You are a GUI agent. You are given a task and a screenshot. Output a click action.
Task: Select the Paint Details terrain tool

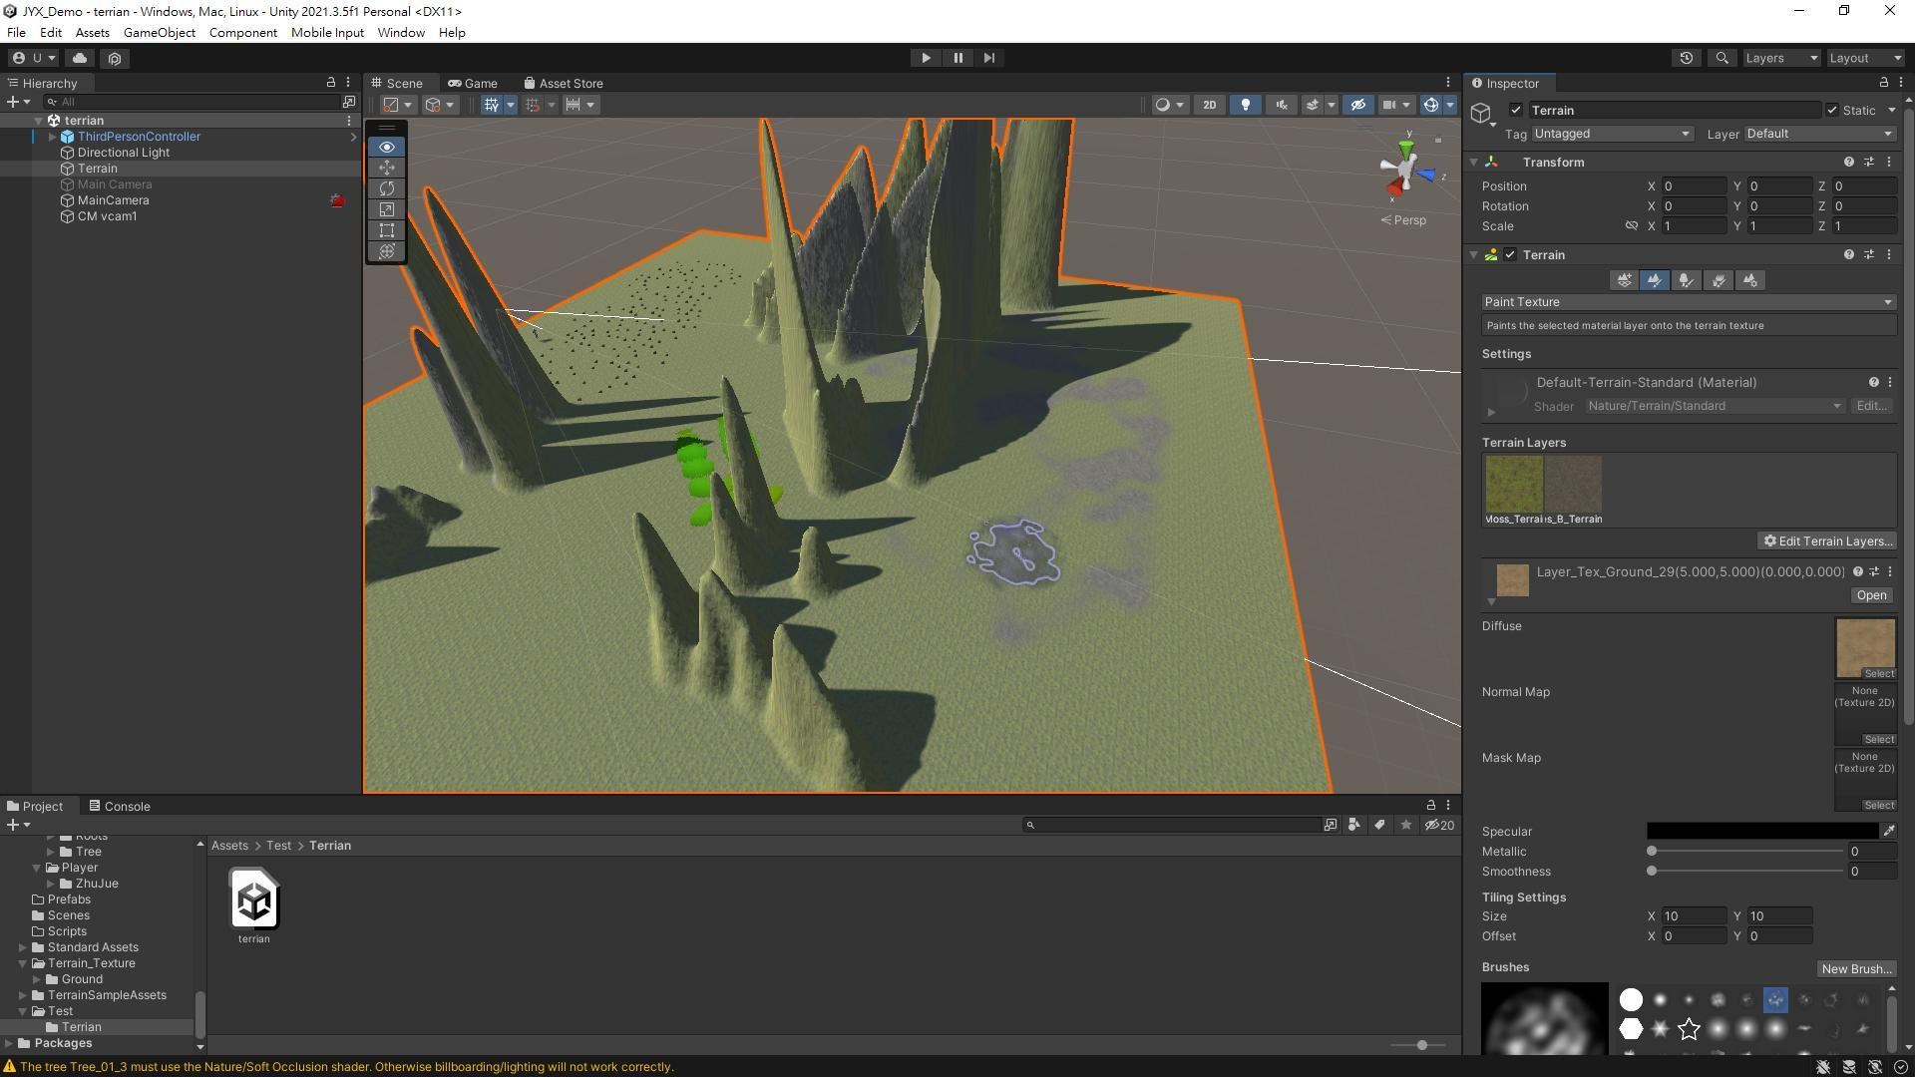(x=1719, y=280)
